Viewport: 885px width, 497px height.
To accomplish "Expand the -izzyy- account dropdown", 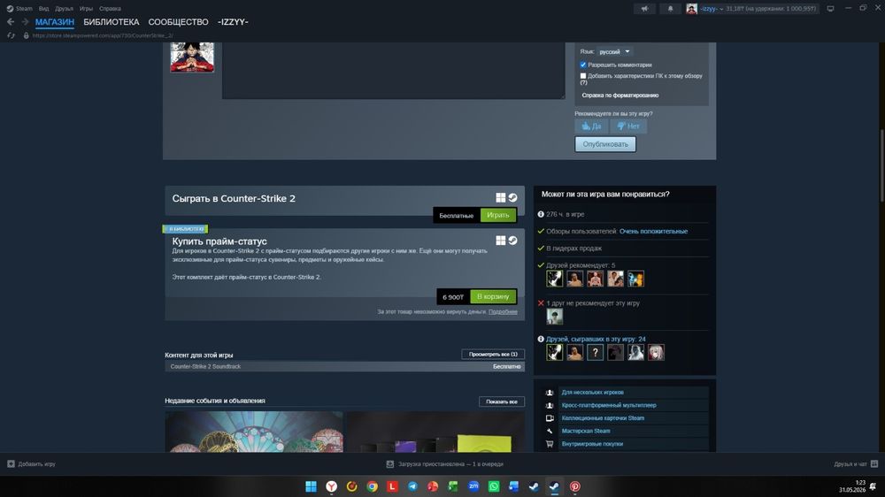I will tap(712, 9).
